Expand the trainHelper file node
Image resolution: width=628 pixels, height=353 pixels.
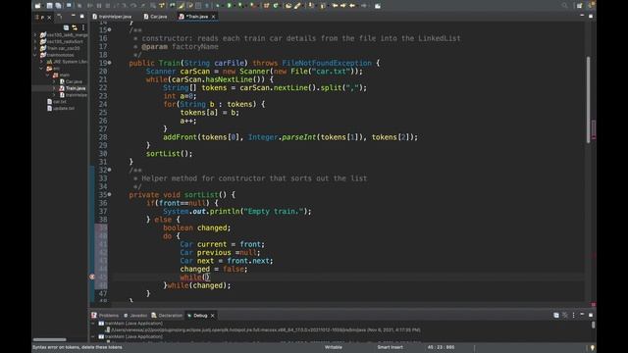coord(55,95)
